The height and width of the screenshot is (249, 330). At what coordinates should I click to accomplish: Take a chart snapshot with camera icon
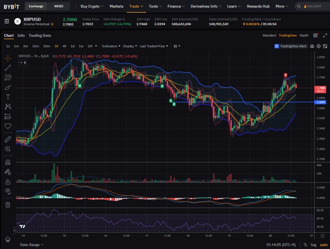coord(312,46)
